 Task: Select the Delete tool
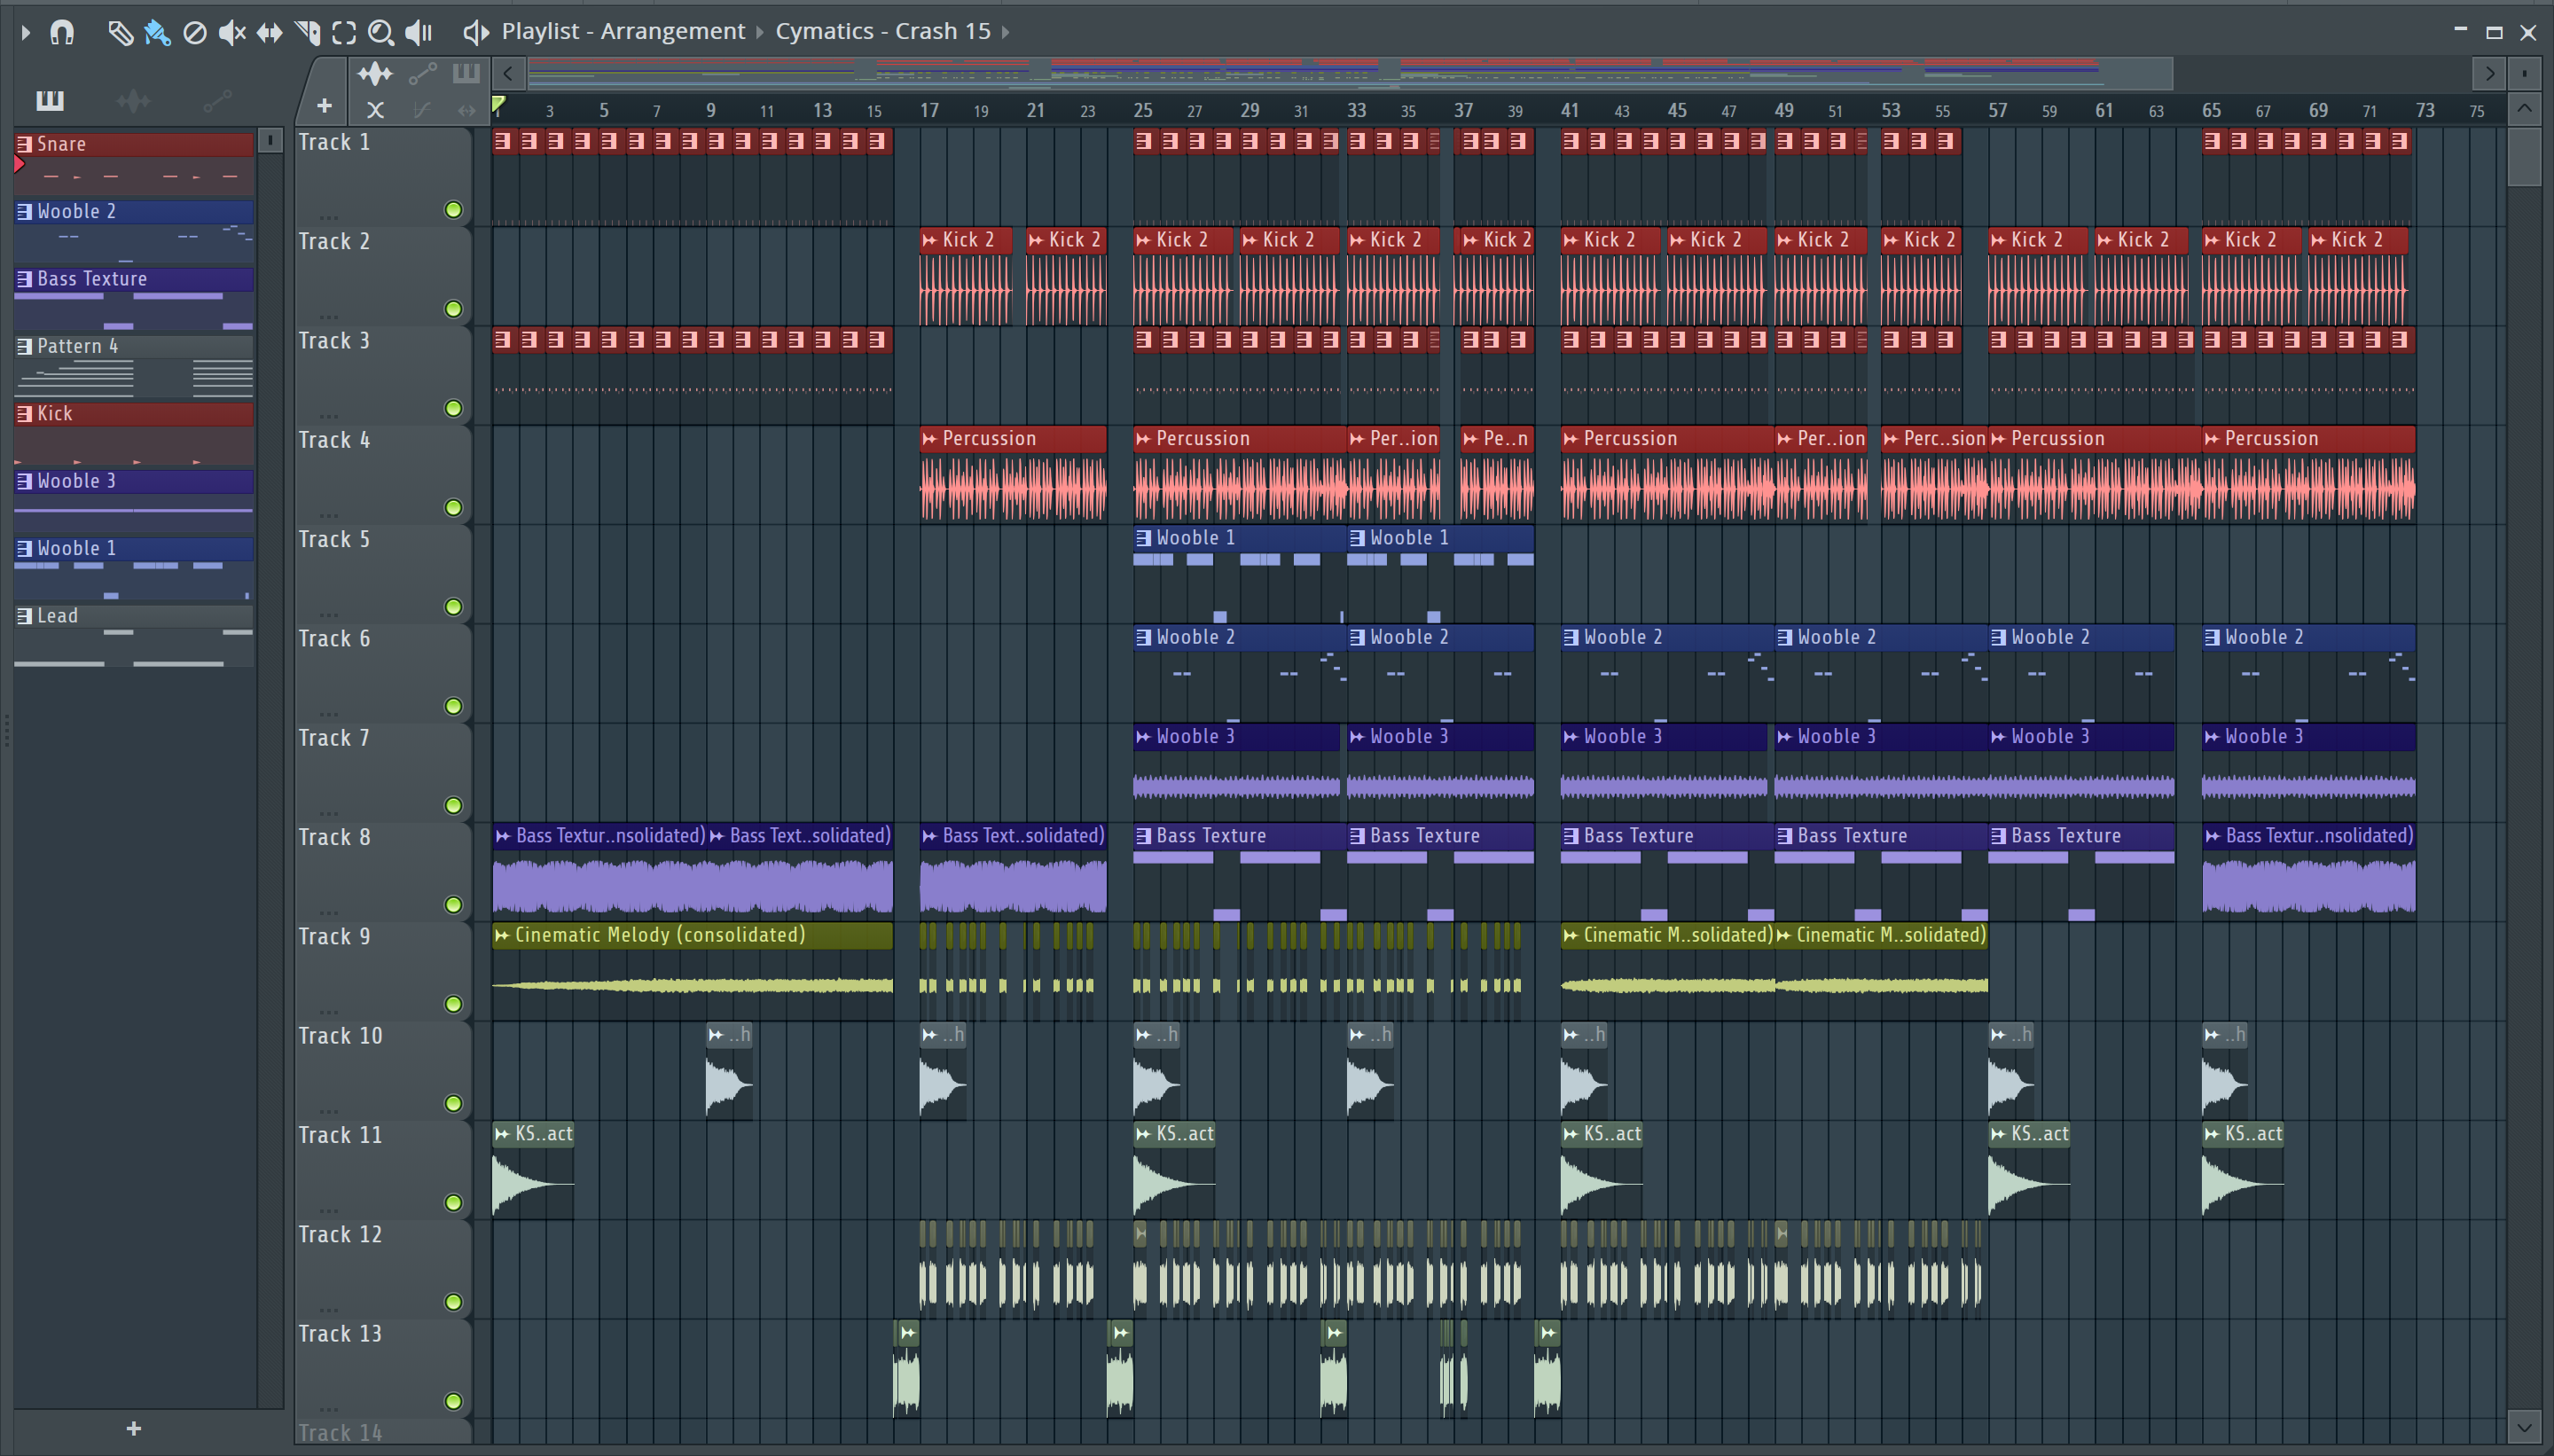[195, 33]
